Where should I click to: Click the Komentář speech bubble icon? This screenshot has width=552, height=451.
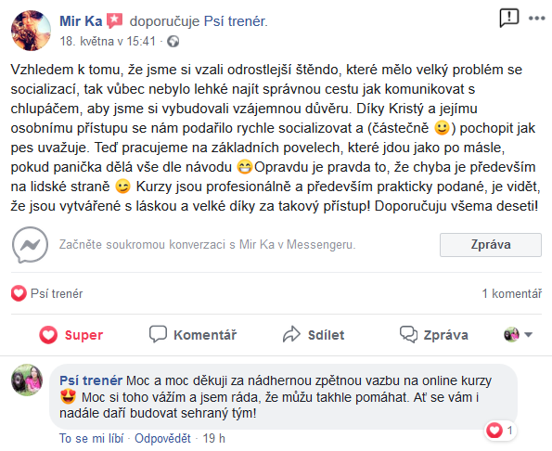[158, 334]
